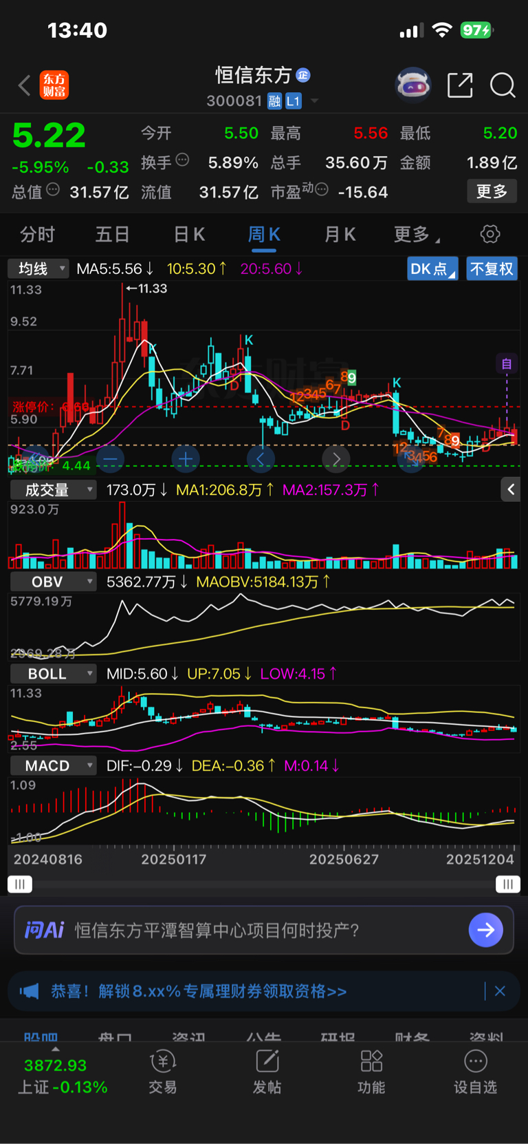Tap the 总值 info circle icon

[x=53, y=189]
